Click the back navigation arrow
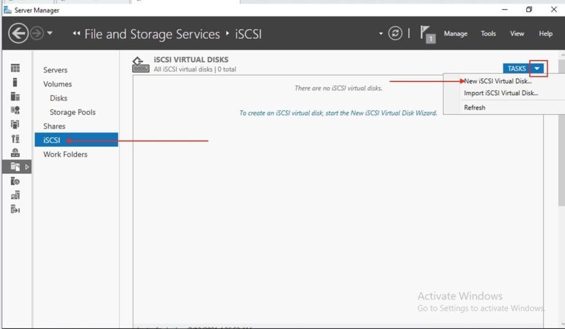 pyautogui.click(x=18, y=33)
